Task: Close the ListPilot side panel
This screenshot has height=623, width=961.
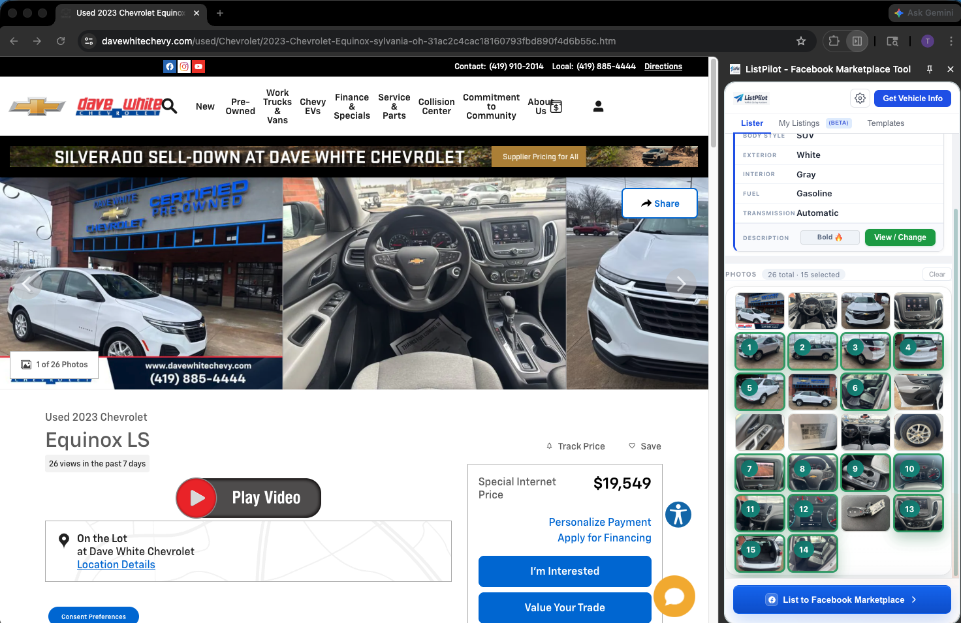Action: pyautogui.click(x=951, y=69)
